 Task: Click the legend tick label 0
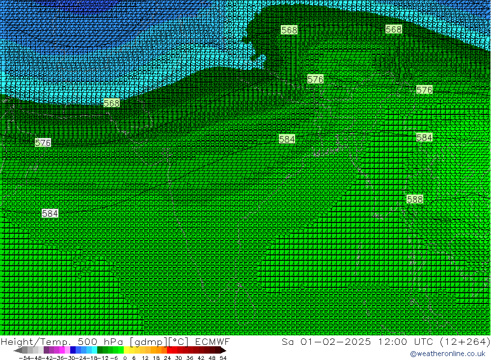125,358
